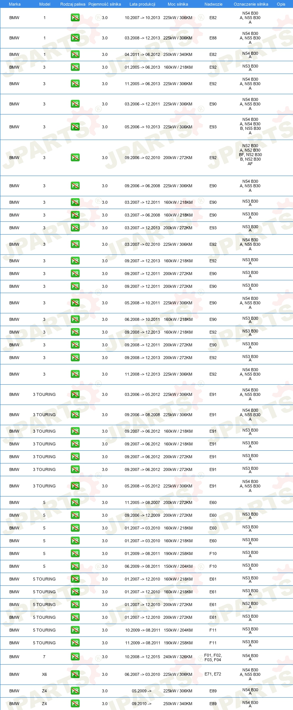The height and width of the screenshot is (710, 293).
Task: Click fuel icon in 3 TOURING 05.2008 -> 05.2012 row
Action: click(x=75, y=486)
